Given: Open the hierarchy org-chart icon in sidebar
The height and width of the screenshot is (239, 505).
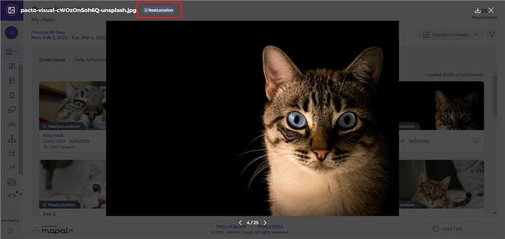Looking at the screenshot, I should pos(12,139).
